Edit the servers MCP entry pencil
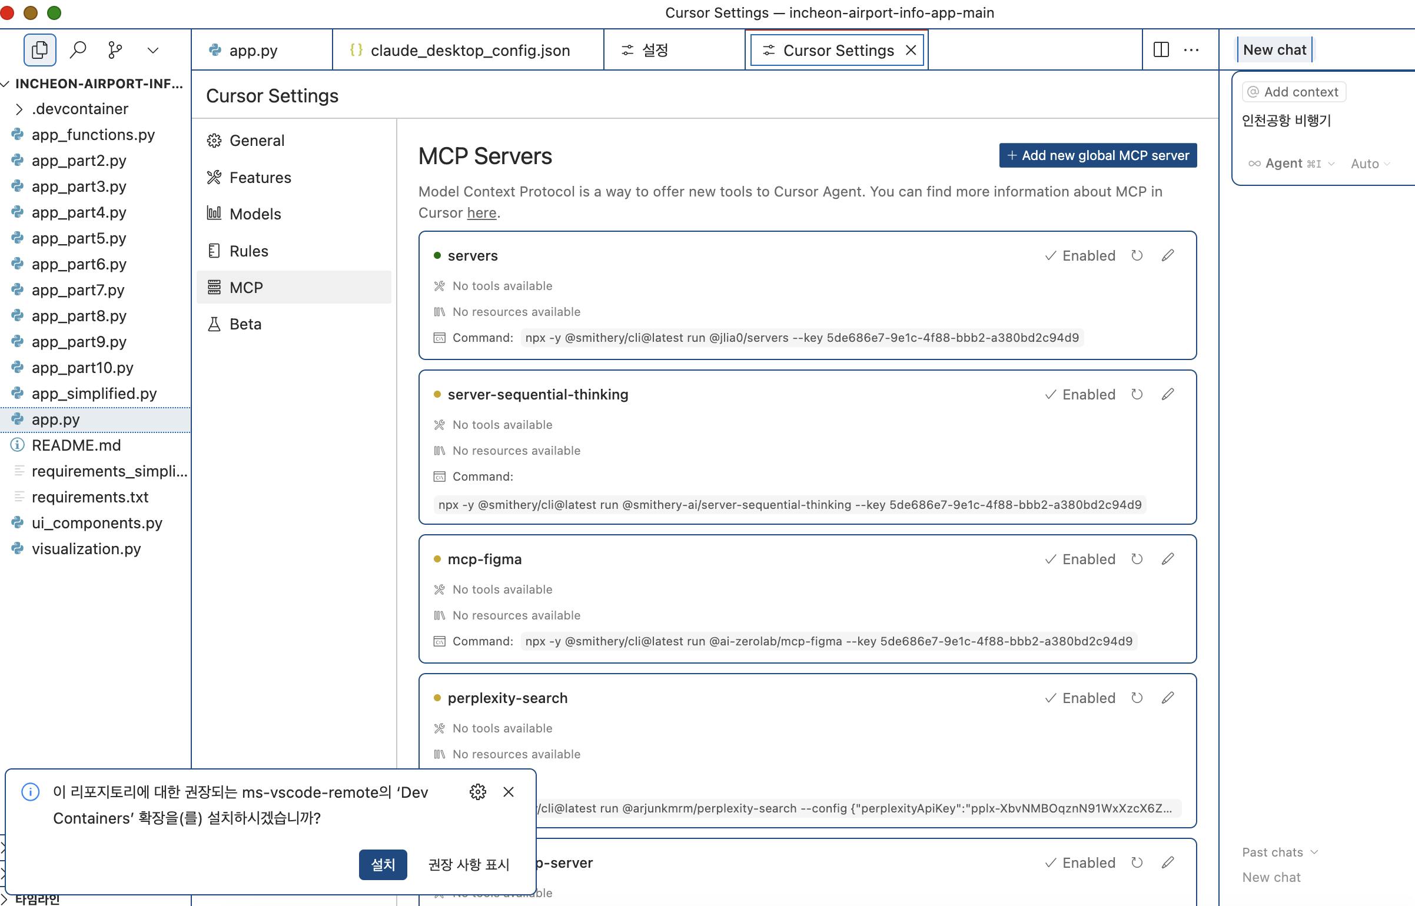1415x906 pixels. (1168, 255)
